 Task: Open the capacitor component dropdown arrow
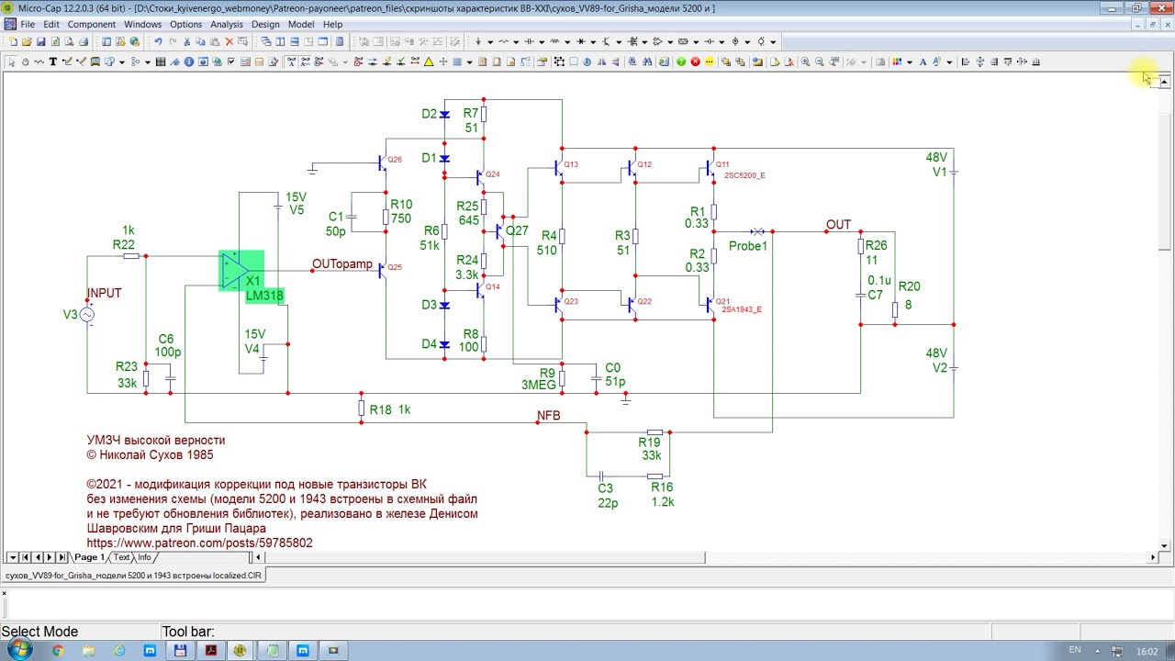542,41
